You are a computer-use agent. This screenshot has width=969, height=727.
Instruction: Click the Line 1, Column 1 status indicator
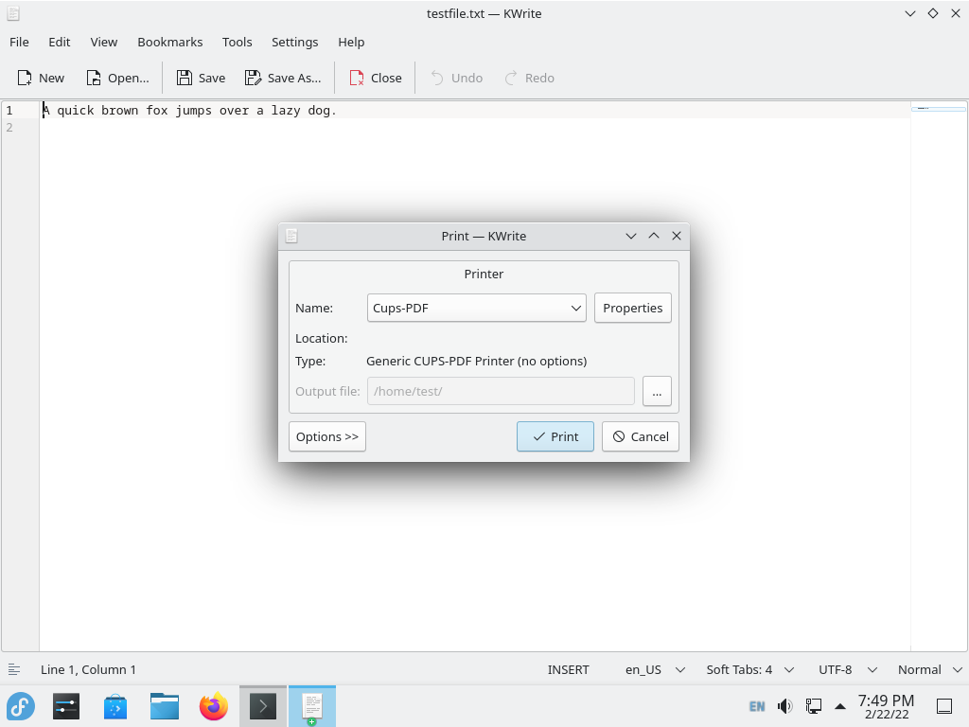(x=88, y=669)
